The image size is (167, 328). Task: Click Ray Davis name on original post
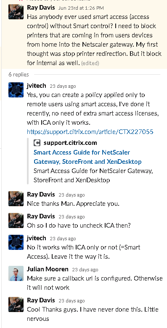tap(41, 8)
